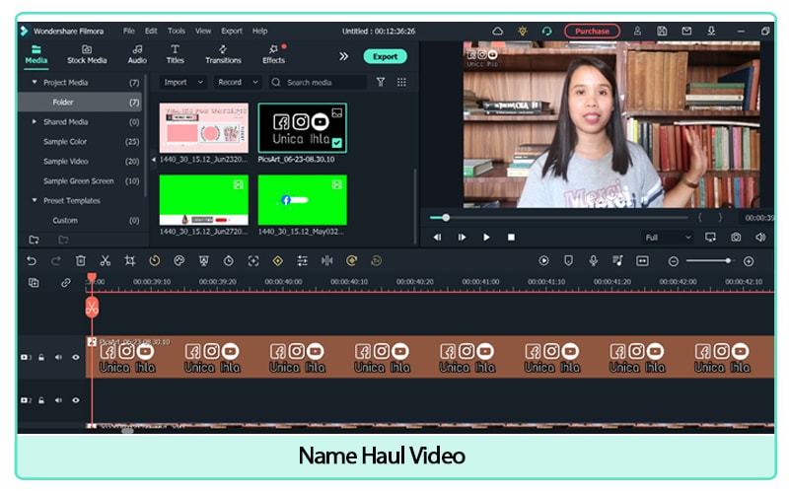Open the Import dropdown
The image size is (789, 491).
click(183, 82)
